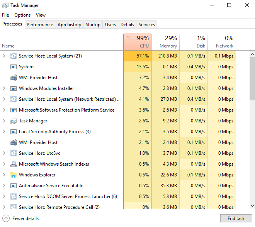Switch to the Services tab
This screenshot has height=227, width=255.
pyautogui.click(x=147, y=25)
